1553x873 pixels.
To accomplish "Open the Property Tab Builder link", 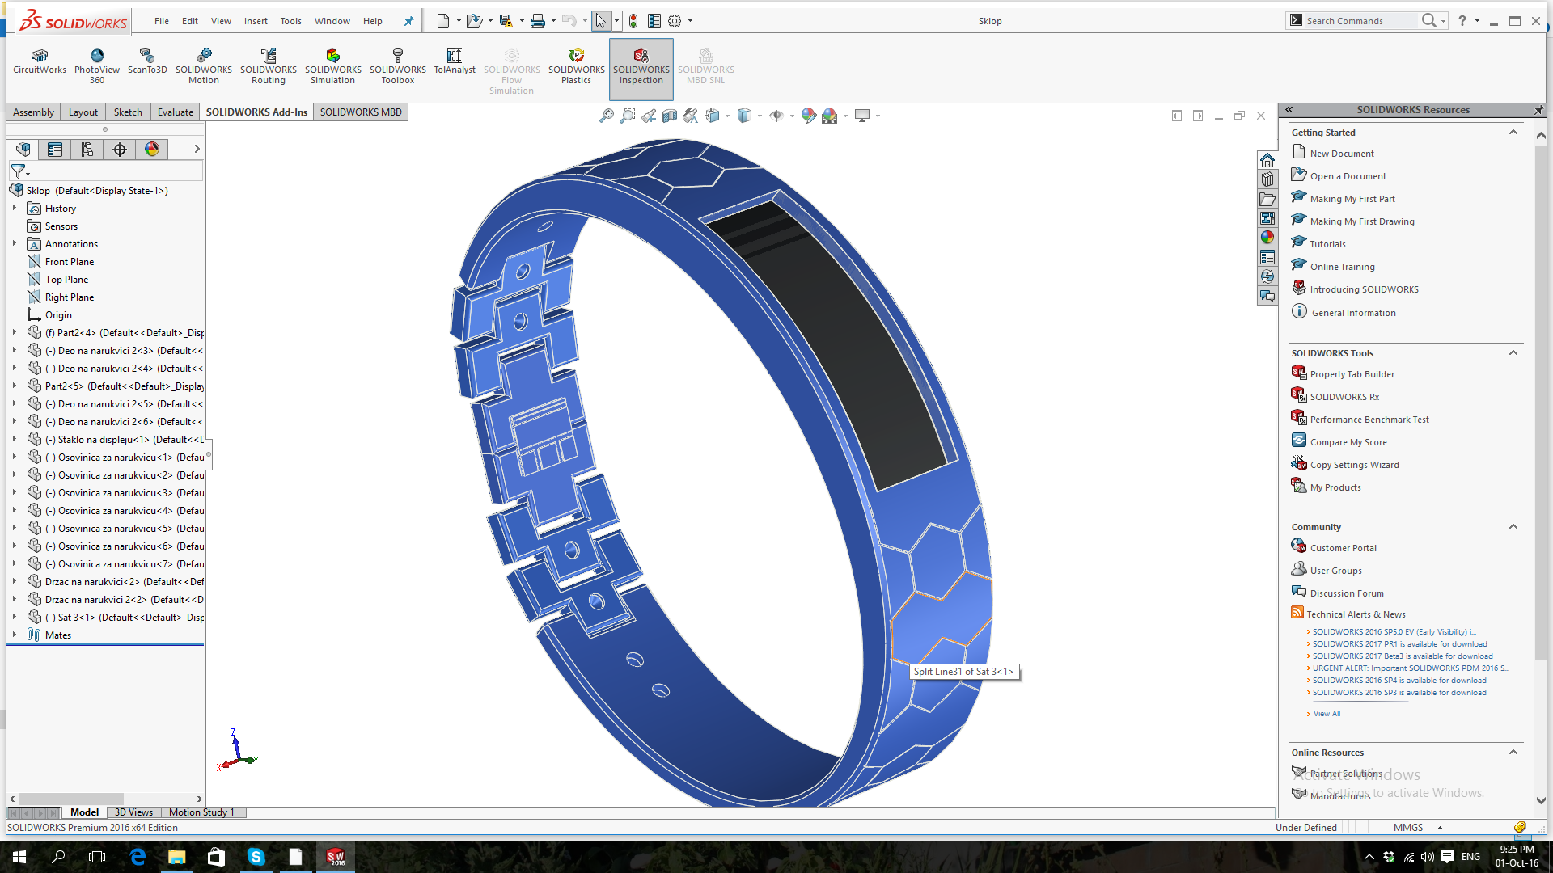I will (1352, 374).
